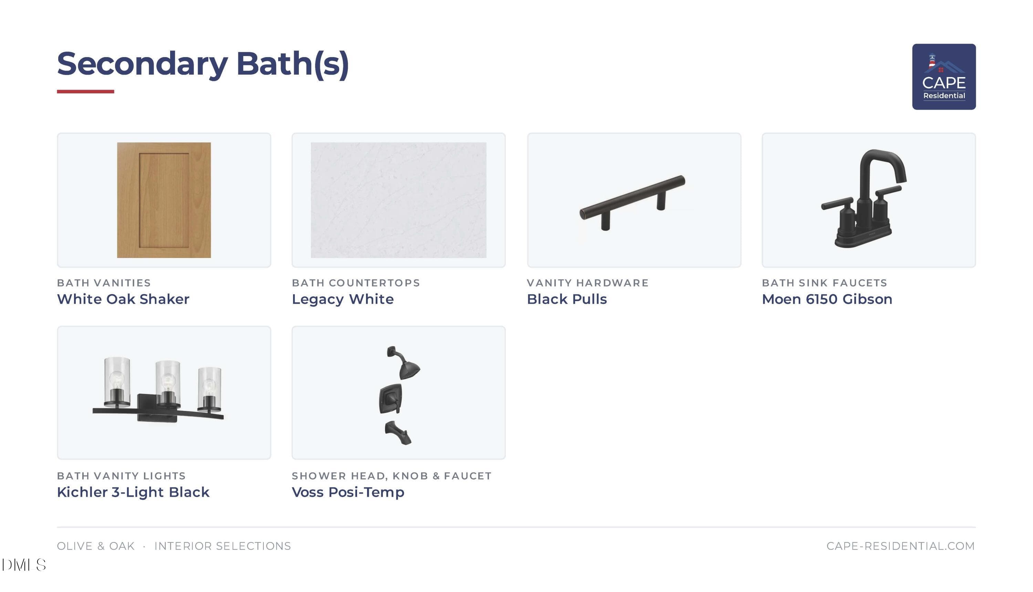
Task: Click the Shower Head, Knob & Faucet caption
Action: (x=392, y=476)
